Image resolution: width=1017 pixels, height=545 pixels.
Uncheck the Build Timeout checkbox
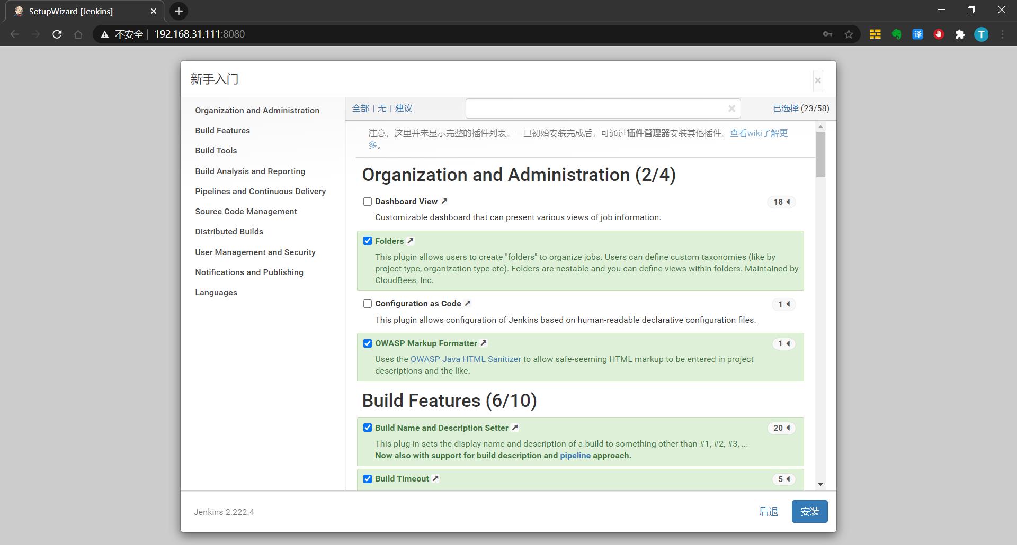tap(368, 479)
